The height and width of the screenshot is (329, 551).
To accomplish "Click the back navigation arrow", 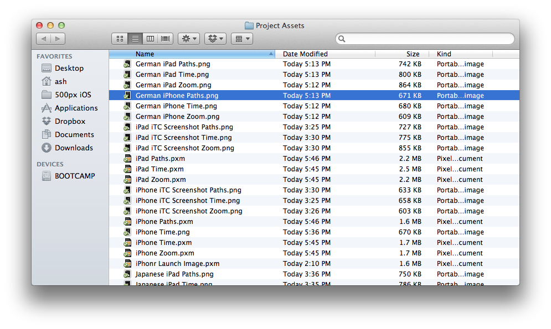I will point(43,39).
